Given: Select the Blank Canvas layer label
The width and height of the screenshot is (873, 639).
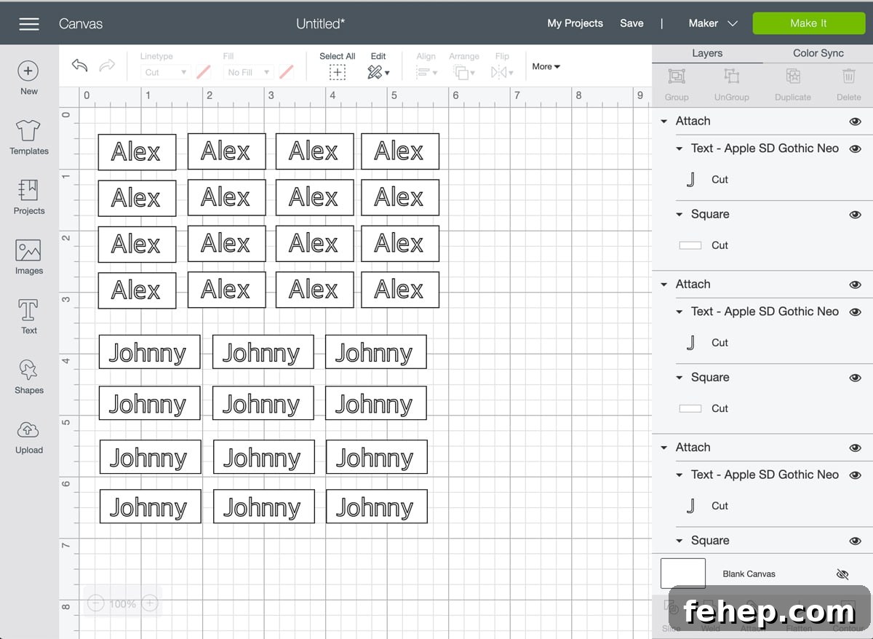Looking at the screenshot, I should pyautogui.click(x=749, y=574).
